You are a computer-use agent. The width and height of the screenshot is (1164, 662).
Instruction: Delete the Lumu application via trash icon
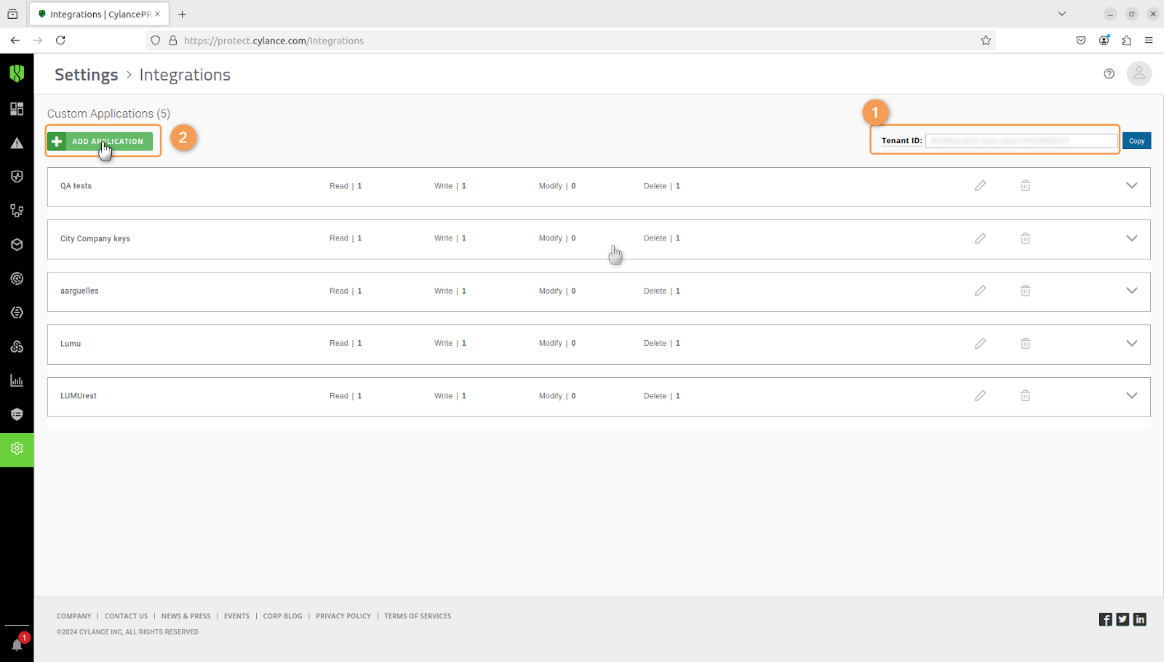[1025, 343]
